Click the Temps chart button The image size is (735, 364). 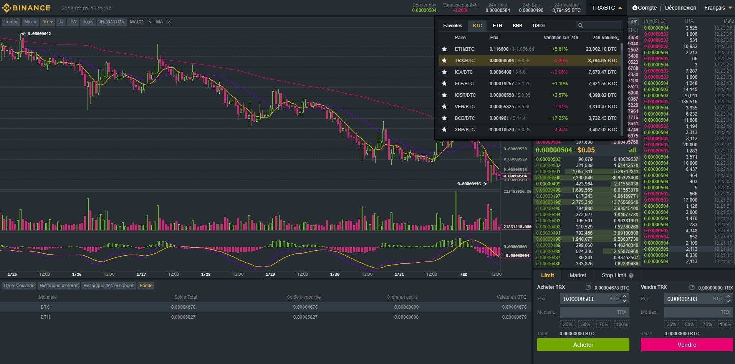pos(11,22)
